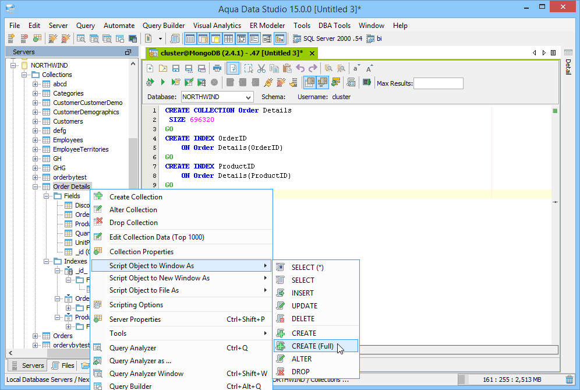Toggle the third highlighted panel button with yellow pane
Screen dimensions: 580x390
coord(215,38)
